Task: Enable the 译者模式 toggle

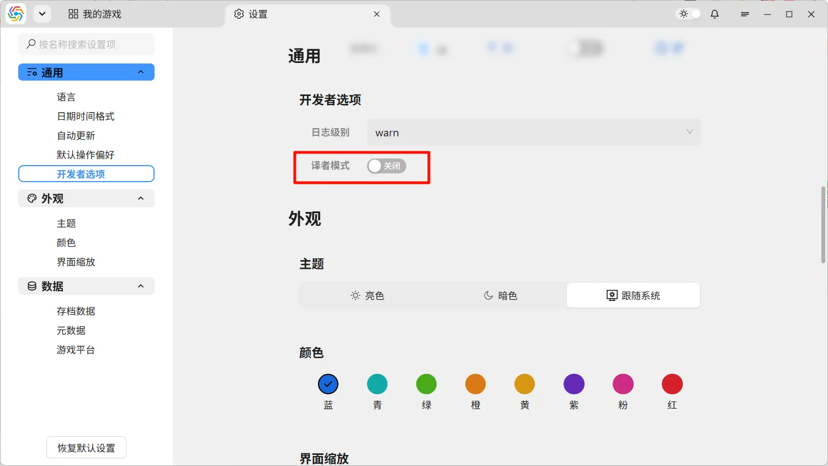Action: pyautogui.click(x=386, y=166)
